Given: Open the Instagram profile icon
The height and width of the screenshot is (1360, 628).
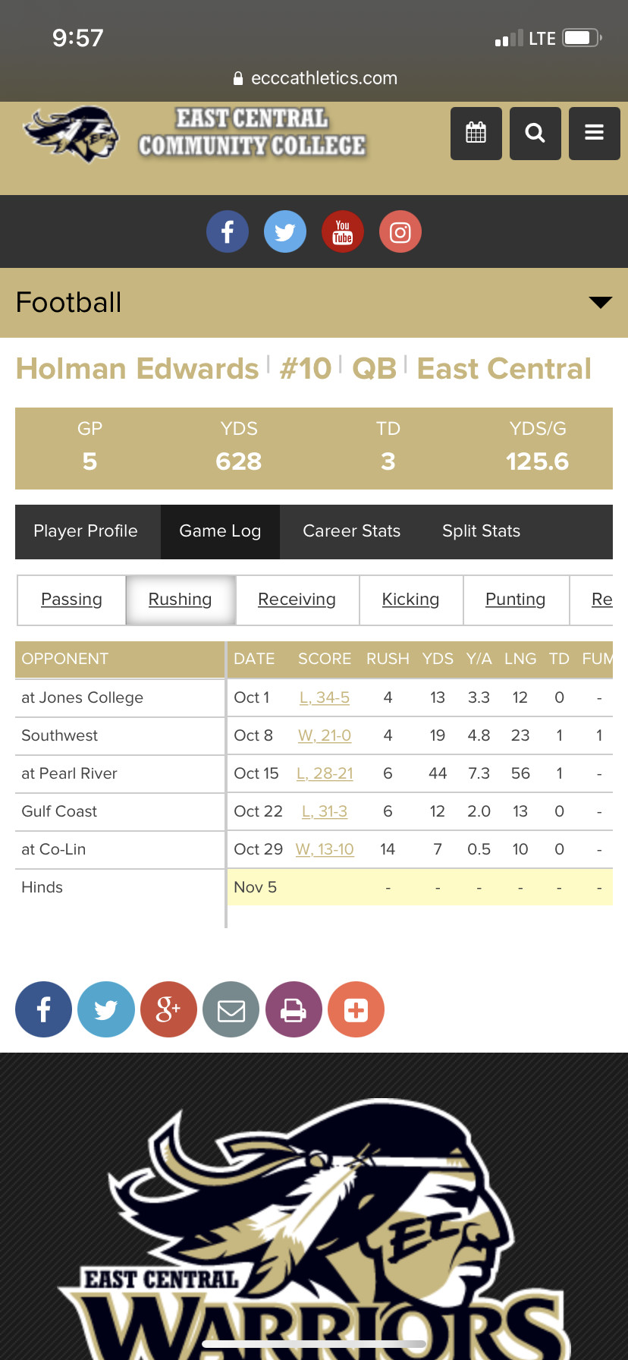Looking at the screenshot, I should coord(400,231).
